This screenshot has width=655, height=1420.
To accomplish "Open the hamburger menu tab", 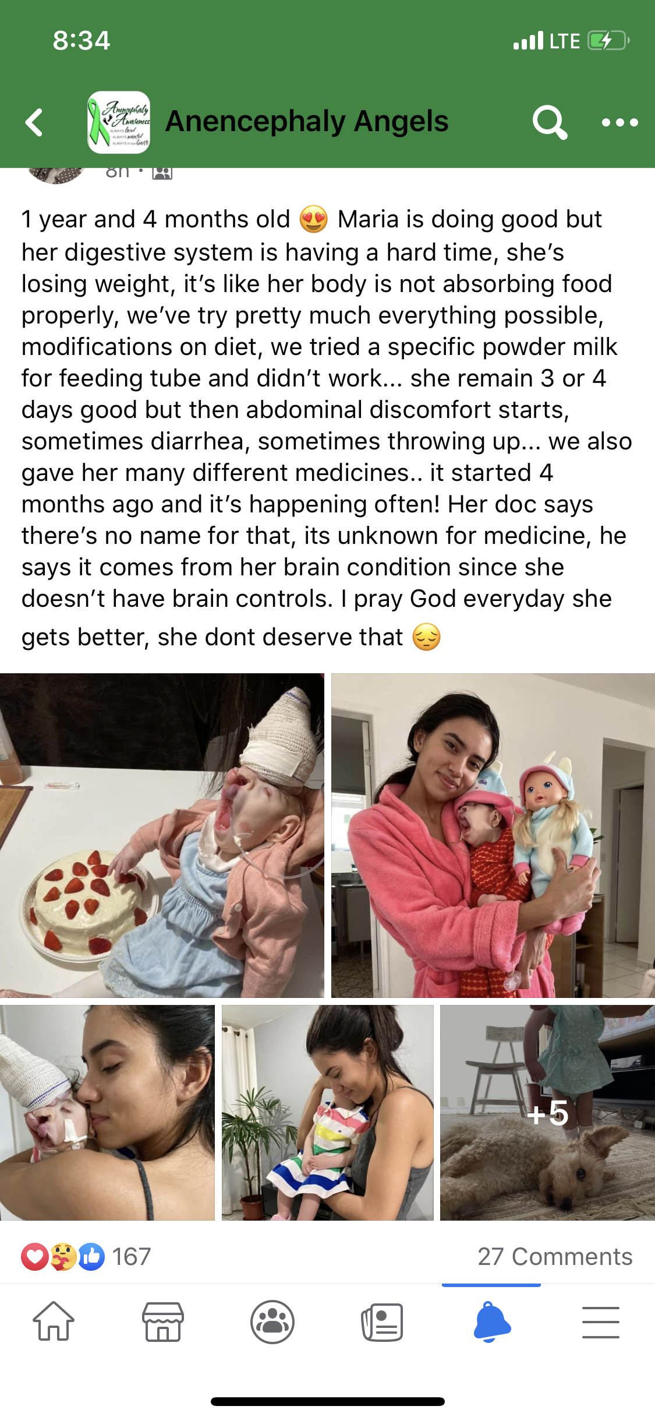I will (601, 1322).
